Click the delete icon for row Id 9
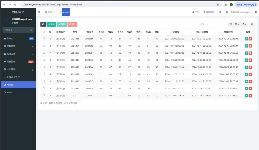The image size is (259, 150). [x=250, y=39]
